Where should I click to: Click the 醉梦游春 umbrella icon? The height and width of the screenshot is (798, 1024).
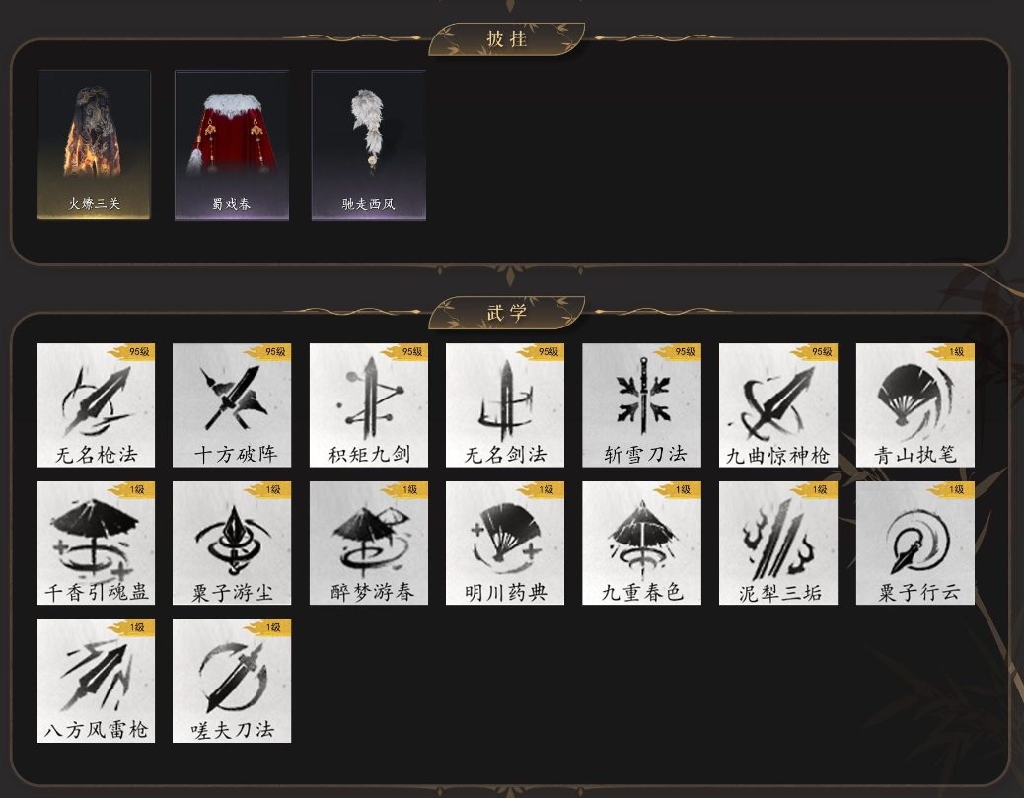[x=368, y=543]
